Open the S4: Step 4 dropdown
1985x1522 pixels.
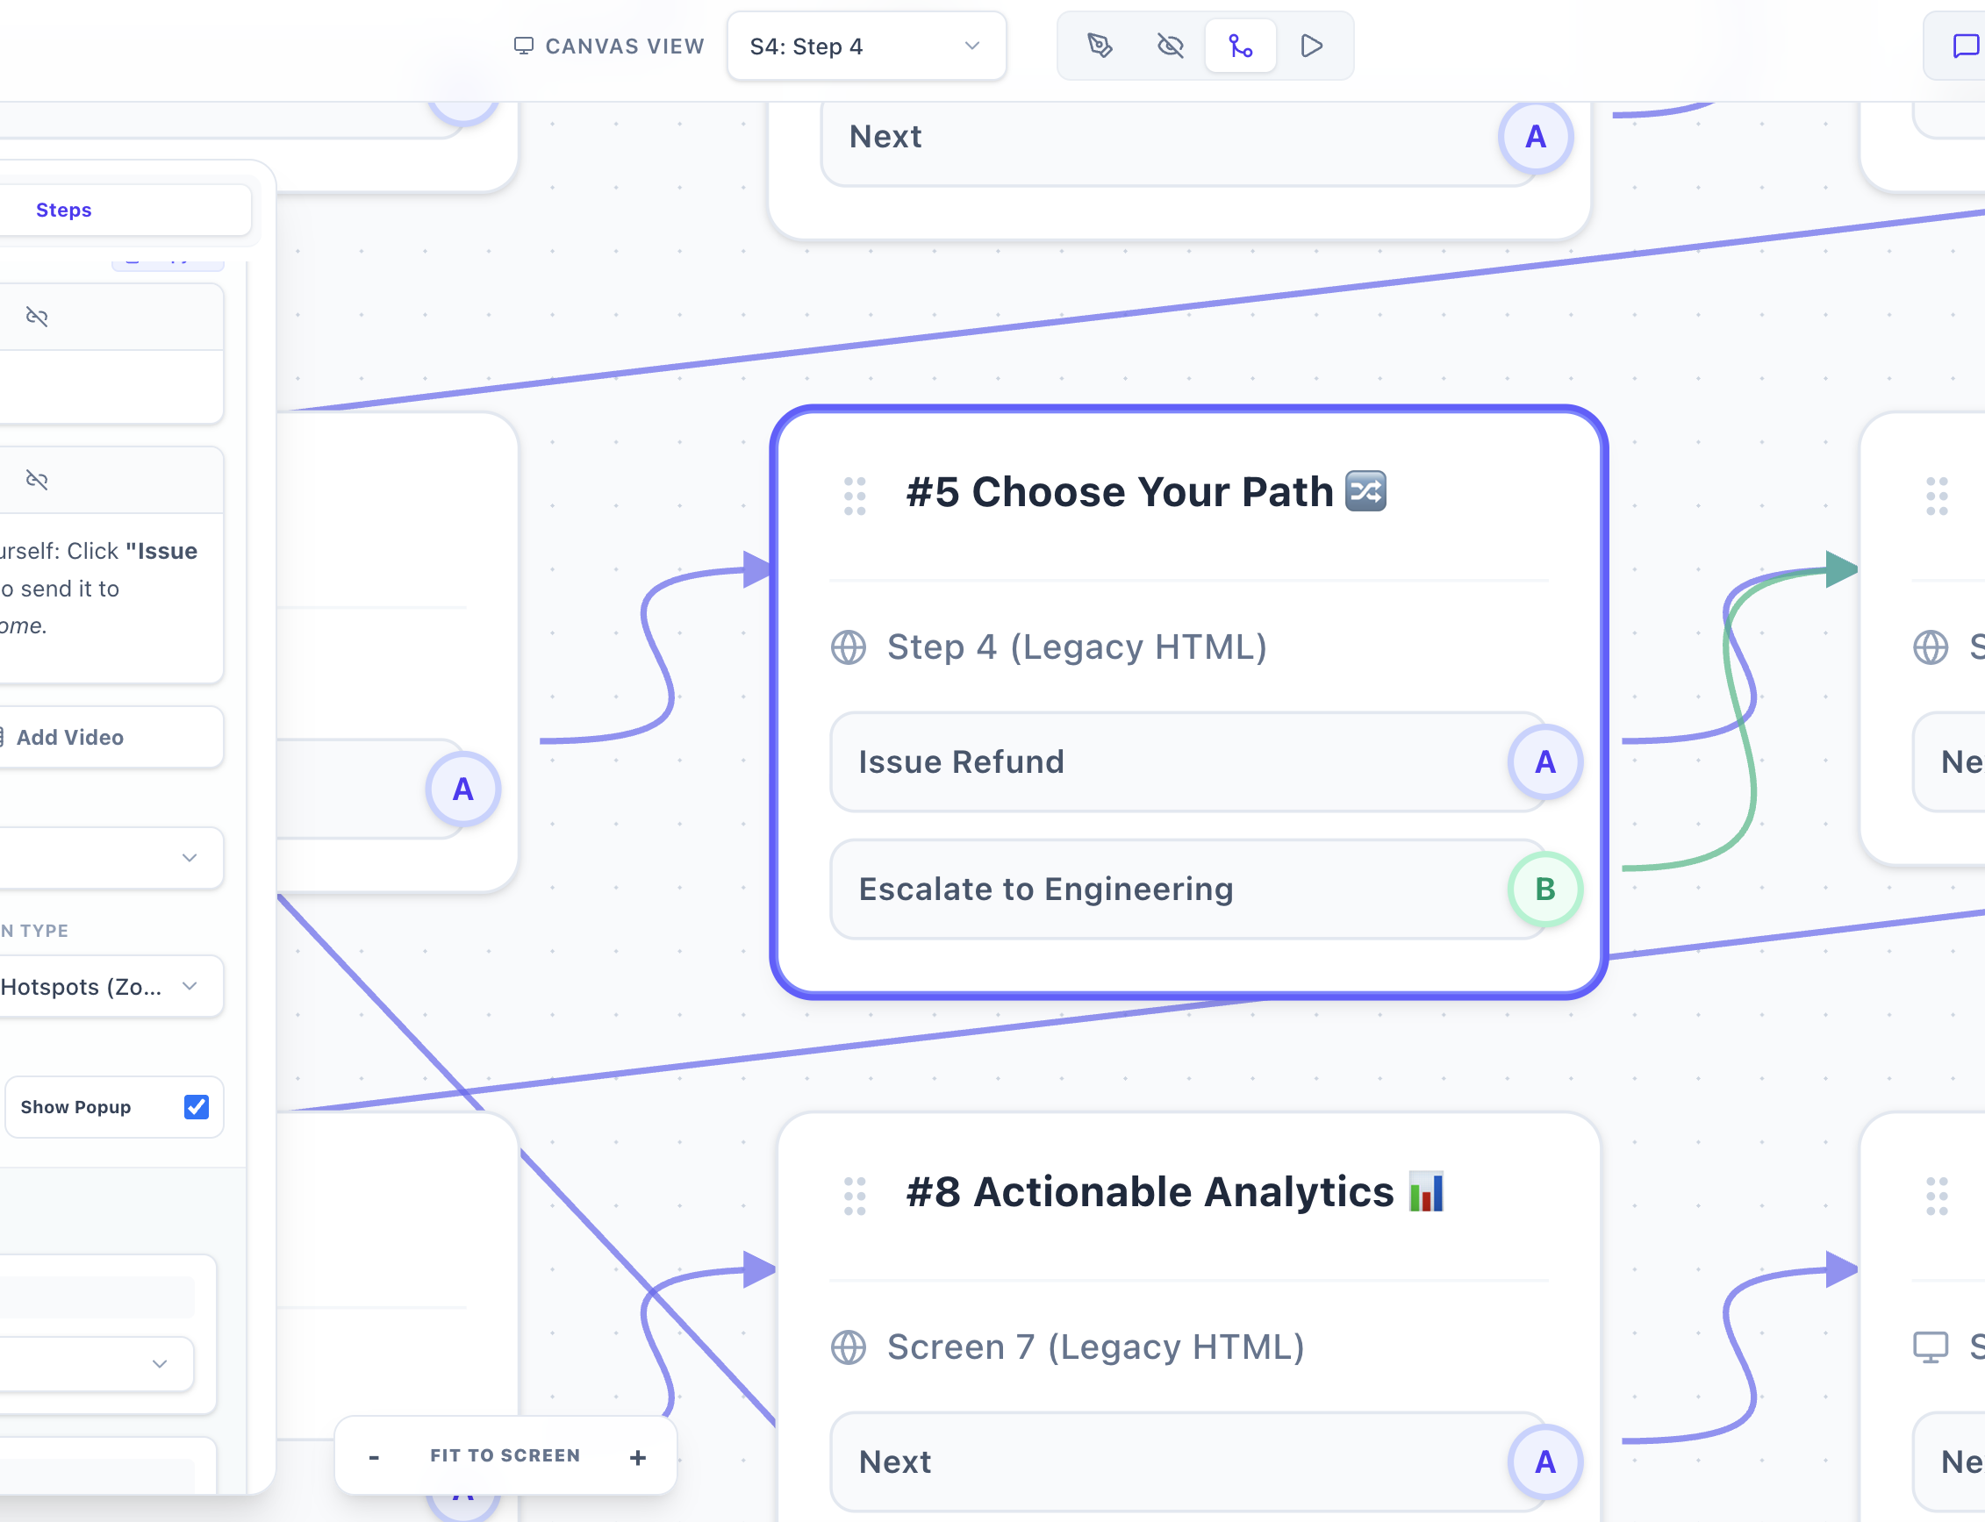865,46
